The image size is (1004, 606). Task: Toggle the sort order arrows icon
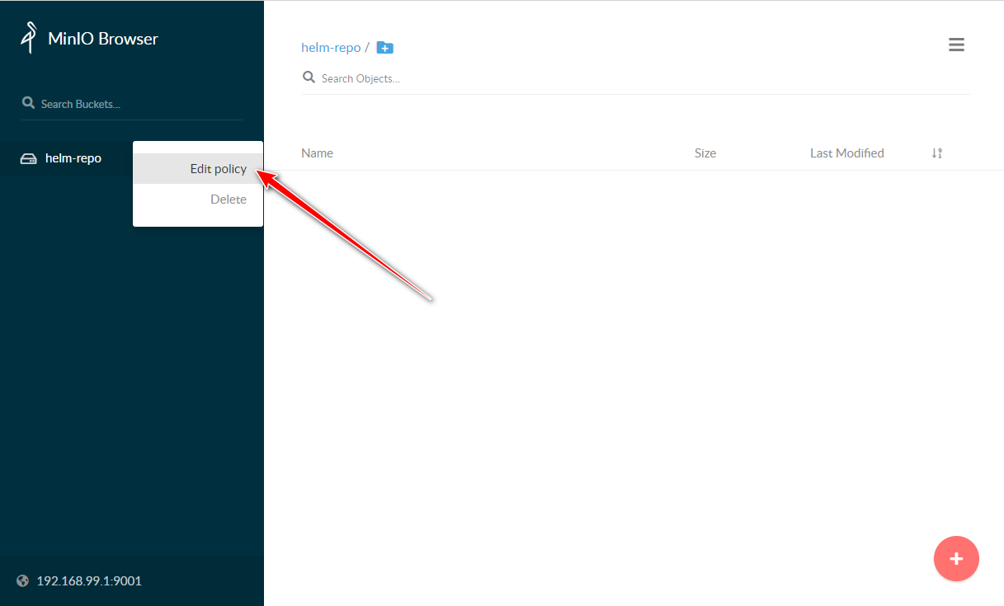coord(936,153)
